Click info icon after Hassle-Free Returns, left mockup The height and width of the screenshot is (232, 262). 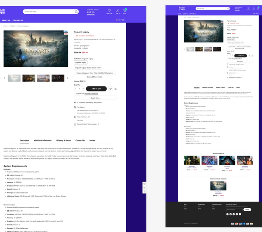pyautogui.click(x=89, y=117)
